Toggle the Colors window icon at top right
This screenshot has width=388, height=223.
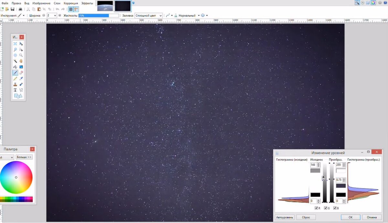373,3
